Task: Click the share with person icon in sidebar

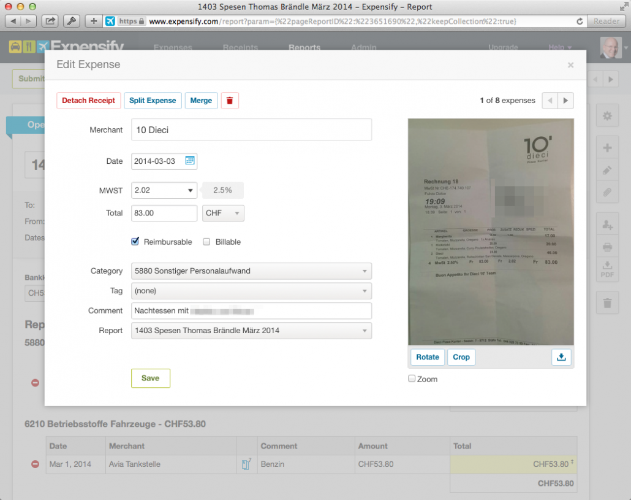Action: [x=607, y=225]
